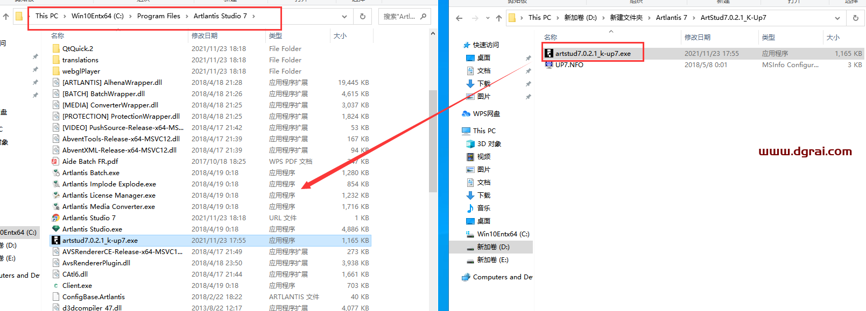Click the Artlantis Implode Explode.exe icon

(55, 184)
